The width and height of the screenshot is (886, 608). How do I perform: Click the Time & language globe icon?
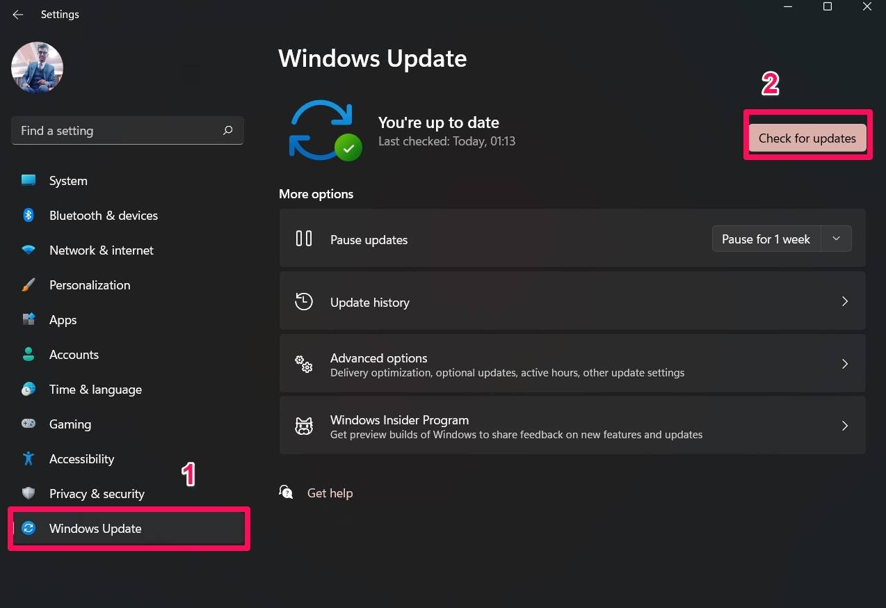(x=29, y=390)
